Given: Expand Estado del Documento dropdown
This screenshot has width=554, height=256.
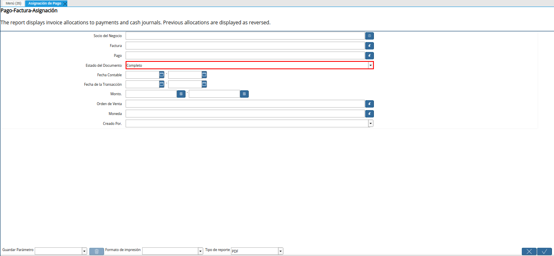Looking at the screenshot, I should point(371,65).
